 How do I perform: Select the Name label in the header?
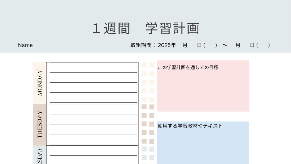tap(25, 45)
